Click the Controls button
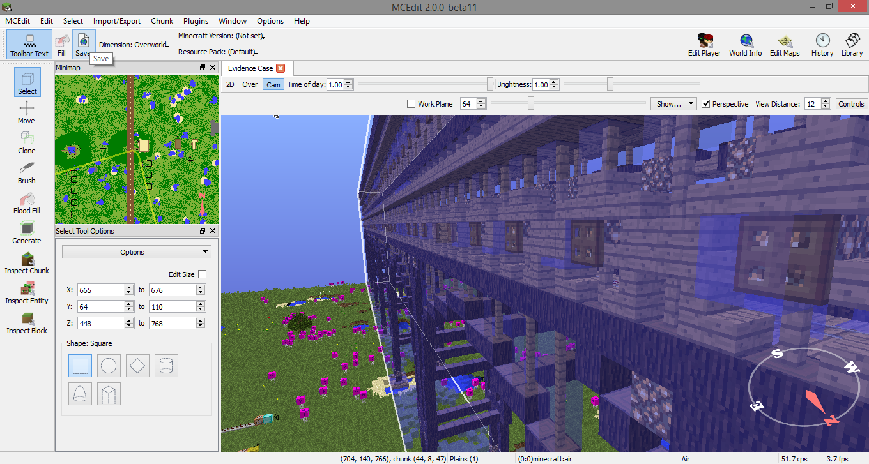Viewport: 869px width, 464px height. click(x=851, y=104)
